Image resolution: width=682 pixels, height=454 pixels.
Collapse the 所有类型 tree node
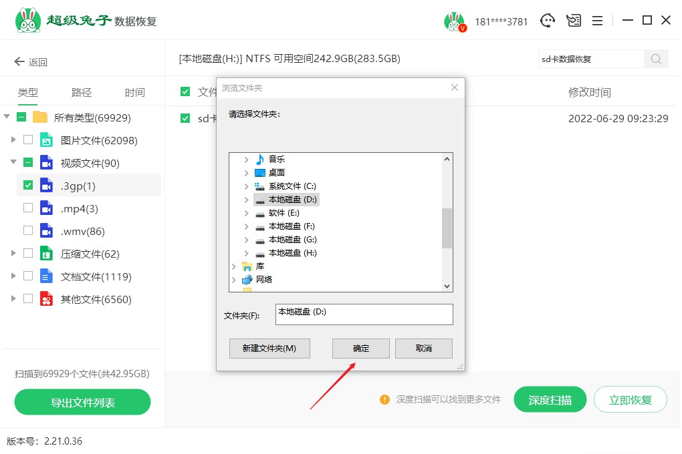[7, 116]
